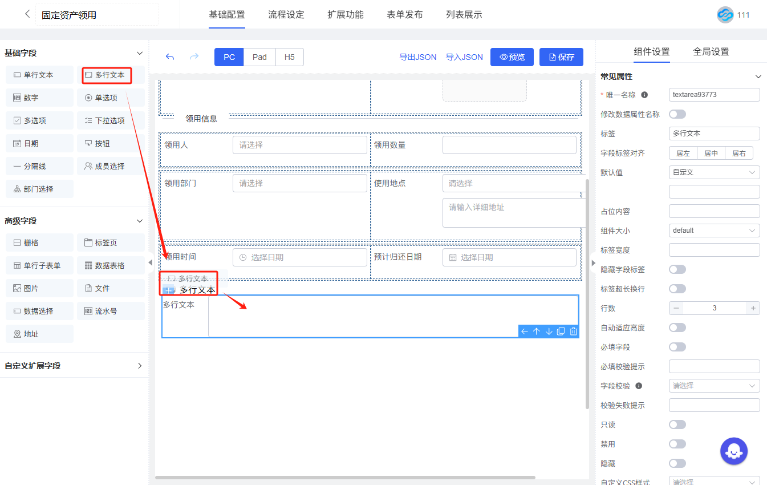The image size is (767, 485).
Task: Click the back arrow beside the form title
Action: [27, 14]
